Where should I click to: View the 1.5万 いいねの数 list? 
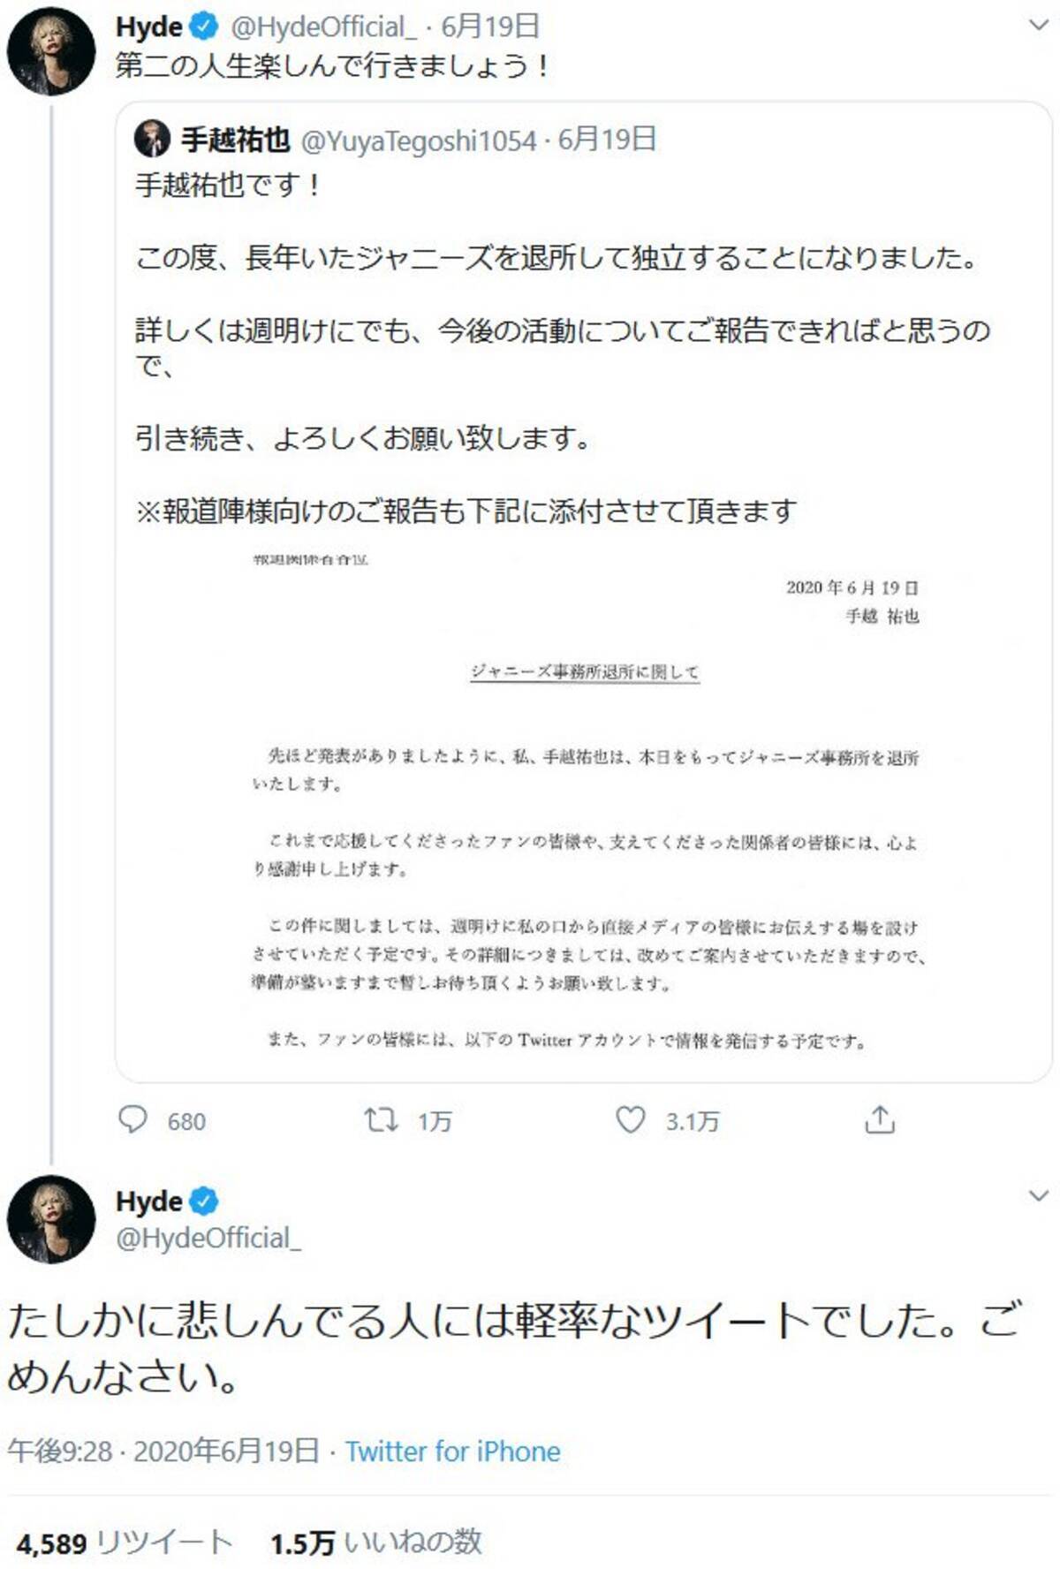(x=376, y=1542)
